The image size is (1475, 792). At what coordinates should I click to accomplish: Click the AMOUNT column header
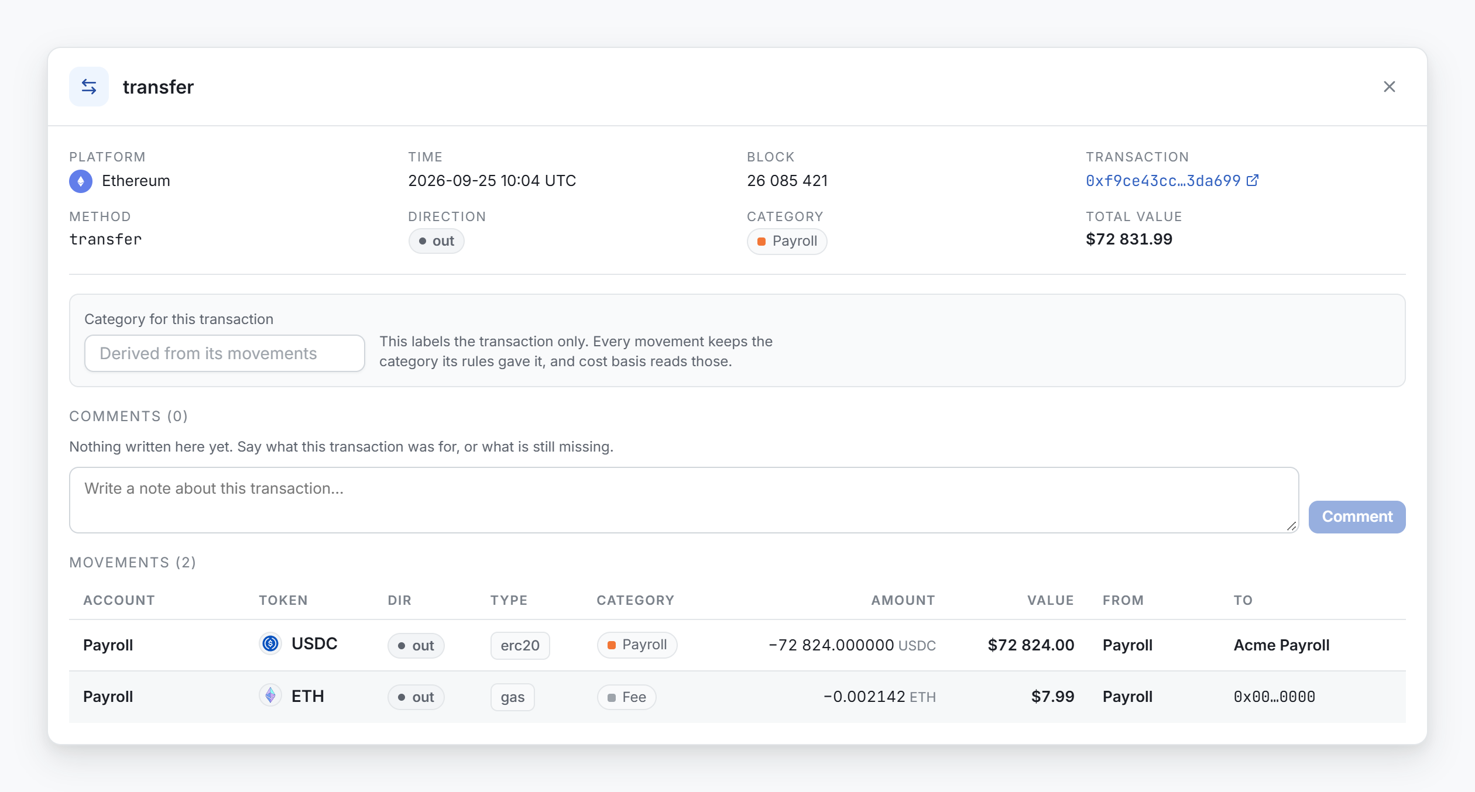pos(903,600)
